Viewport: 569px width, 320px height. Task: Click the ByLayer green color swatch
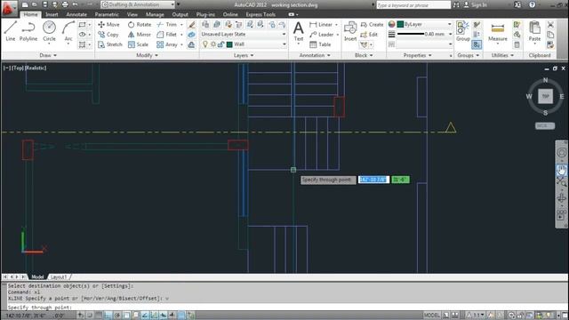[x=400, y=24]
